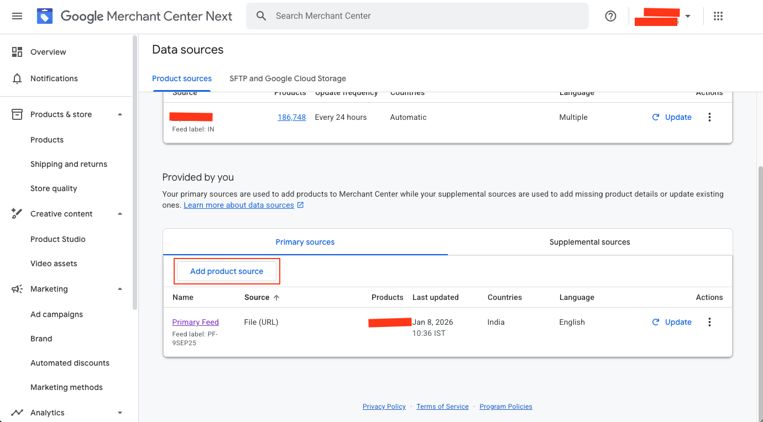Image resolution: width=763 pixels, height=422 pixels.
Task: Select the Supplemental sources tab
Action: [589, 242]
